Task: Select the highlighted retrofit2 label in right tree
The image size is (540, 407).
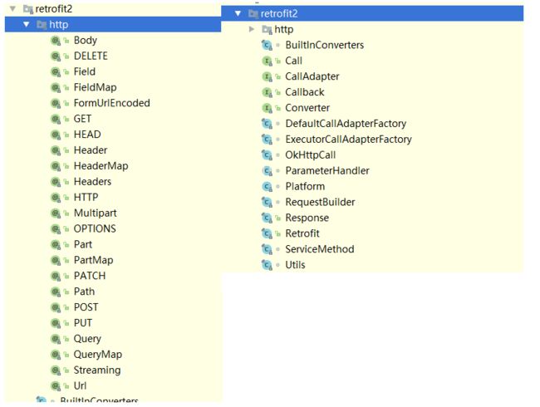Action: (x=279, y=14)
